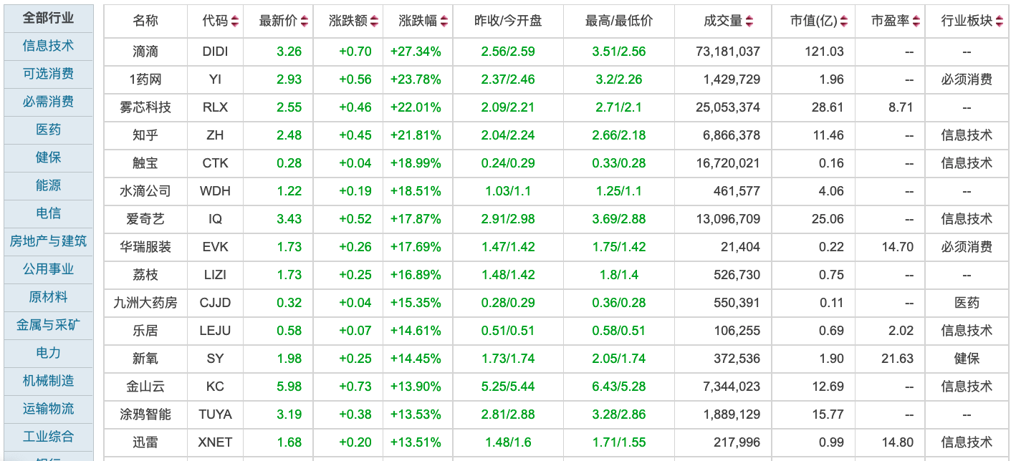This screenshot has height=461, width=1016.
Task: Click the CTK ticker code
Action: pos(216,163)
